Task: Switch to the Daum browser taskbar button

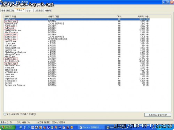Action: (x=90, y=128)
